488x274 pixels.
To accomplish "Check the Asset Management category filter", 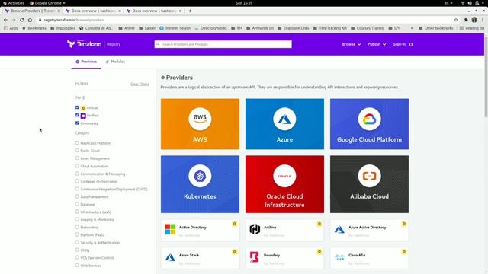I will (x=77, y=158).
